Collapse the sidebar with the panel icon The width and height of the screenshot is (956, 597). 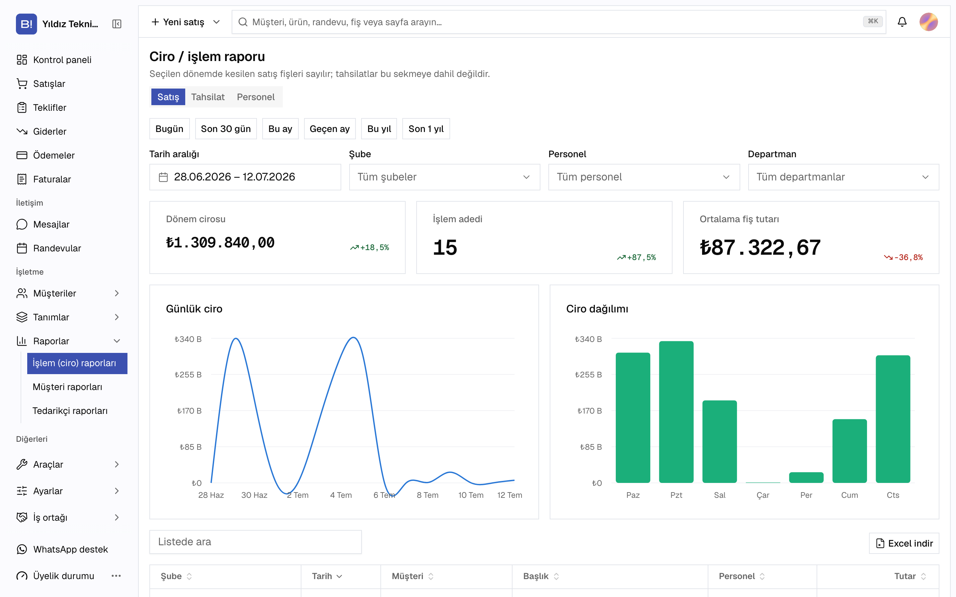117,24
